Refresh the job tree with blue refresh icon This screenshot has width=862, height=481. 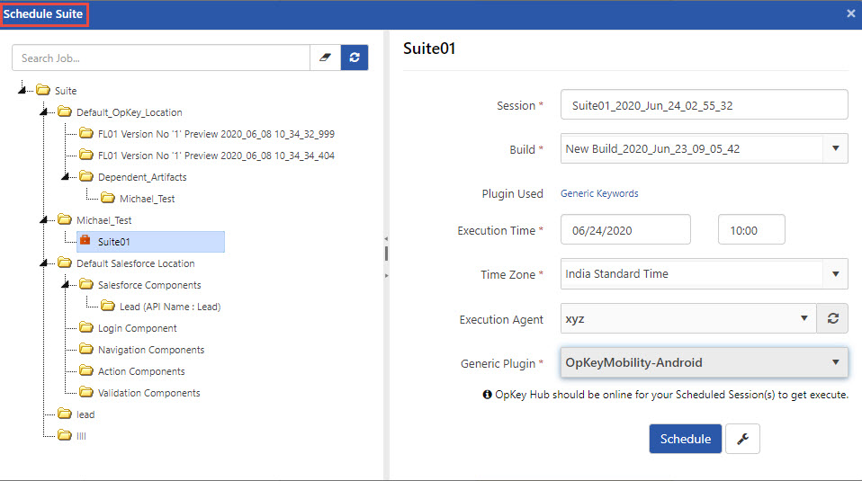355,58
